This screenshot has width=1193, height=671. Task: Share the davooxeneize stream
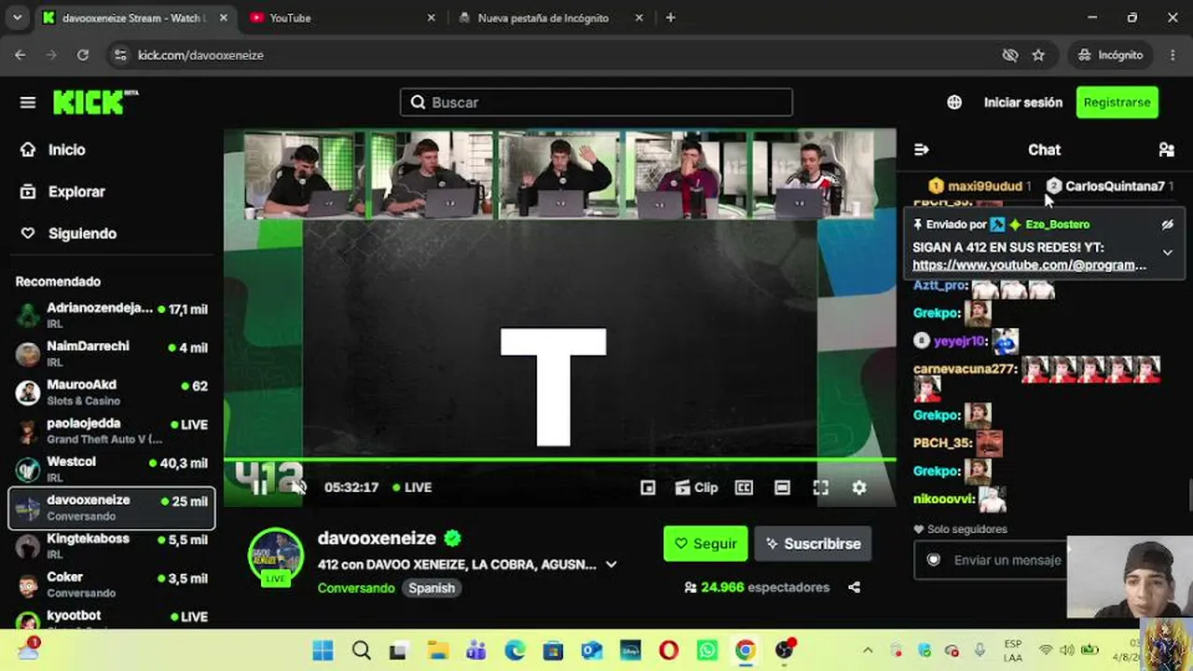point(854,587)
